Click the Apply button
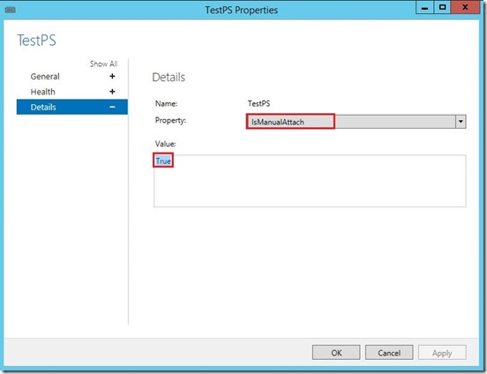Image resolution: width=487 pixels, height=374 pixels. pyautogui.click(x=442, y=353)
